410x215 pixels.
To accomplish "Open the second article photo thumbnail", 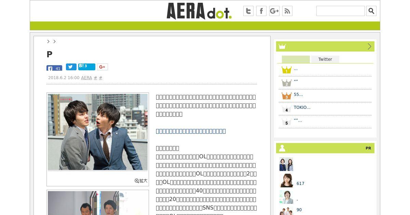I will (98, 203).
